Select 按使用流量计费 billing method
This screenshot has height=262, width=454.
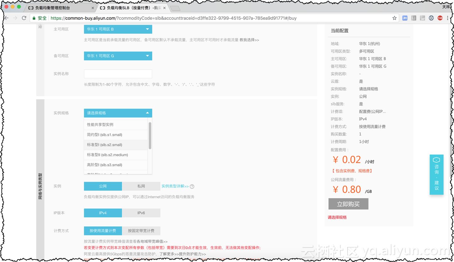point(103,231)
